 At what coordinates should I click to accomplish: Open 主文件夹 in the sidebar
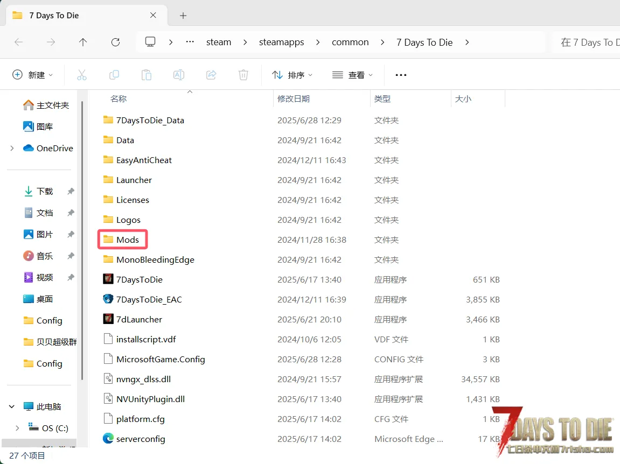pos(46,105)
